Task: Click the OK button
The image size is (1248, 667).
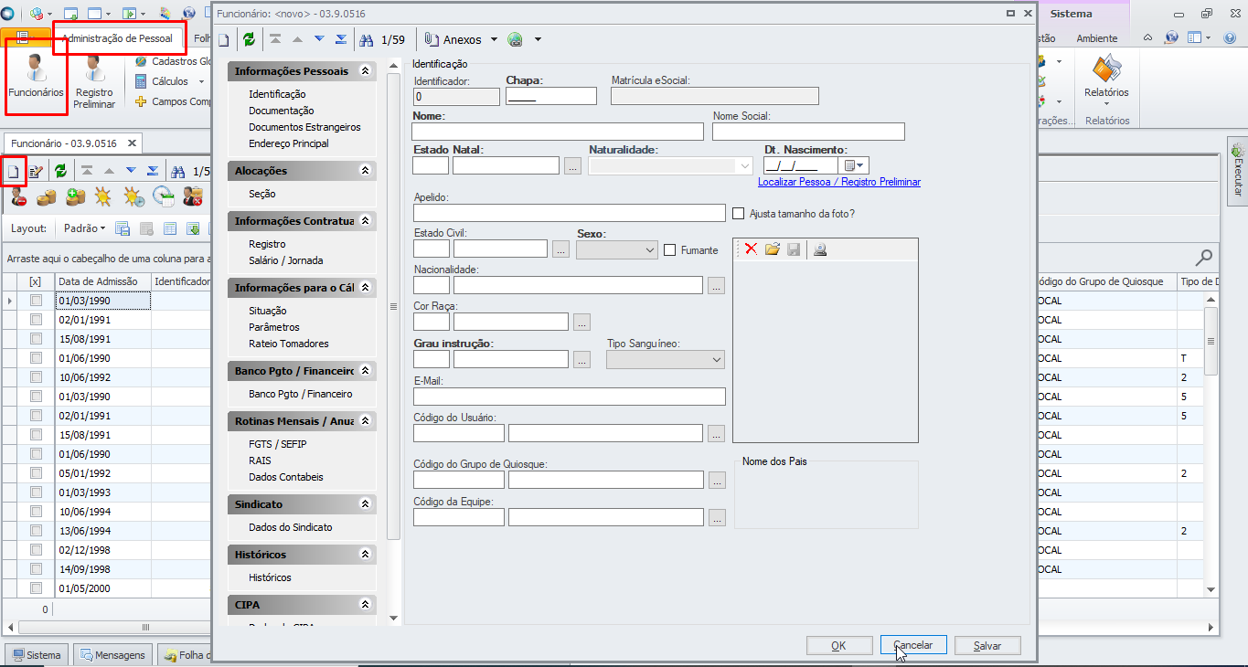Action: click(839, 646)
